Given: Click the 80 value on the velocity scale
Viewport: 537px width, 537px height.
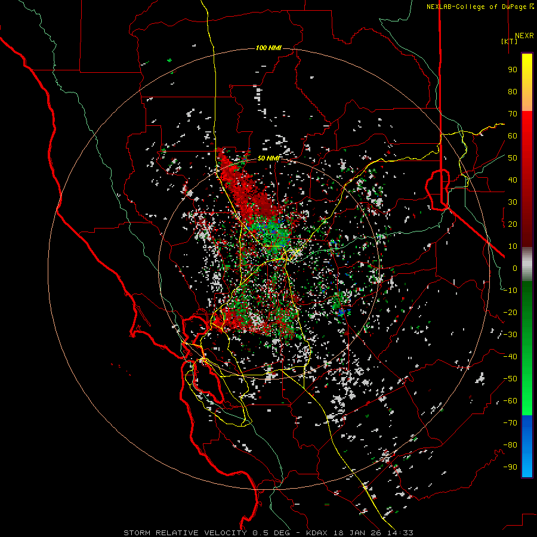Looking at the screenshot, I should [513, 92].
